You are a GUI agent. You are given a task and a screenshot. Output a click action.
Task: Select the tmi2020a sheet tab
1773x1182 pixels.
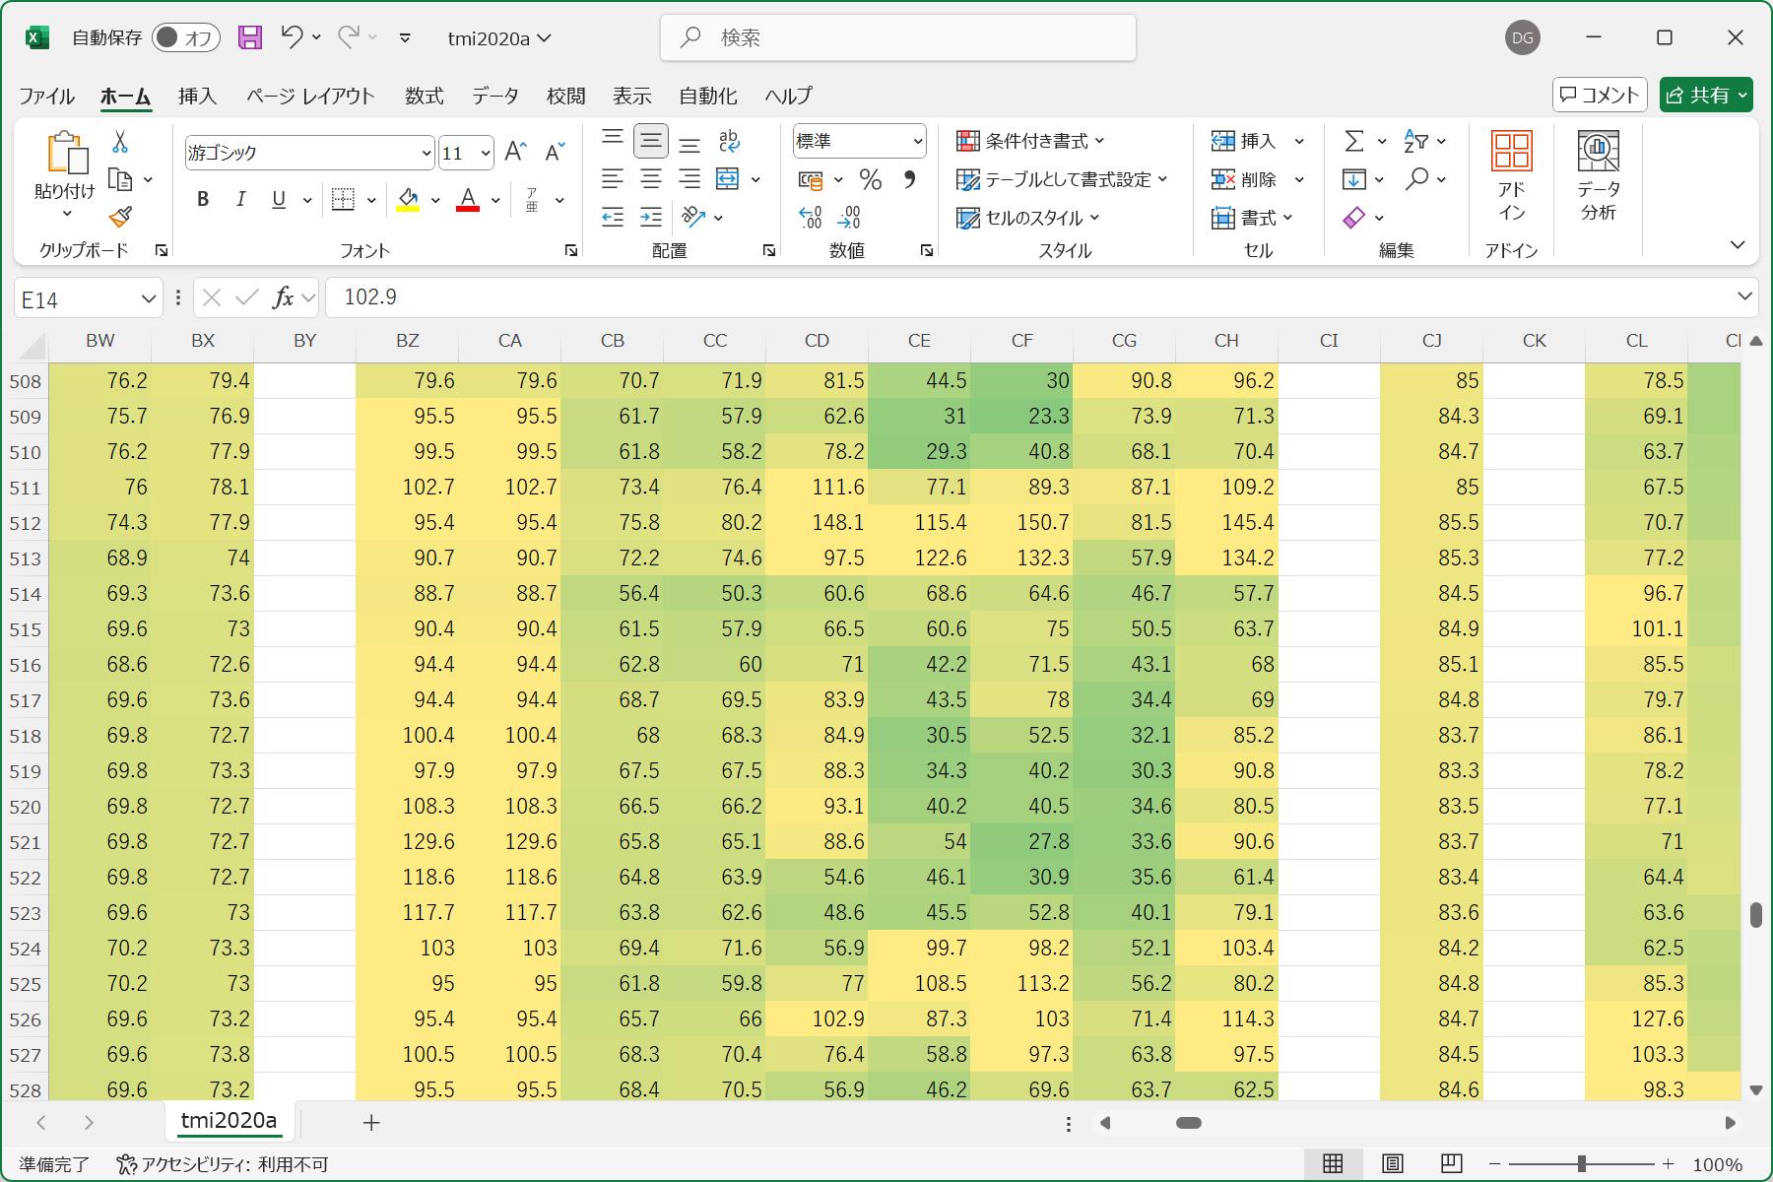(229, 1121)
